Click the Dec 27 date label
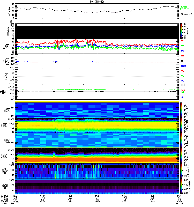The image size is (194, 207). click(x=15, y=203)
